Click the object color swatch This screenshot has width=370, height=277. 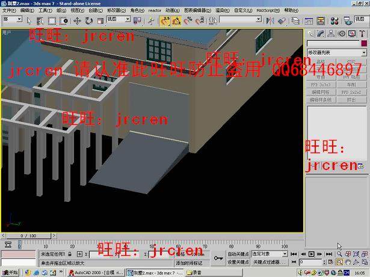[x=364, y=43]
